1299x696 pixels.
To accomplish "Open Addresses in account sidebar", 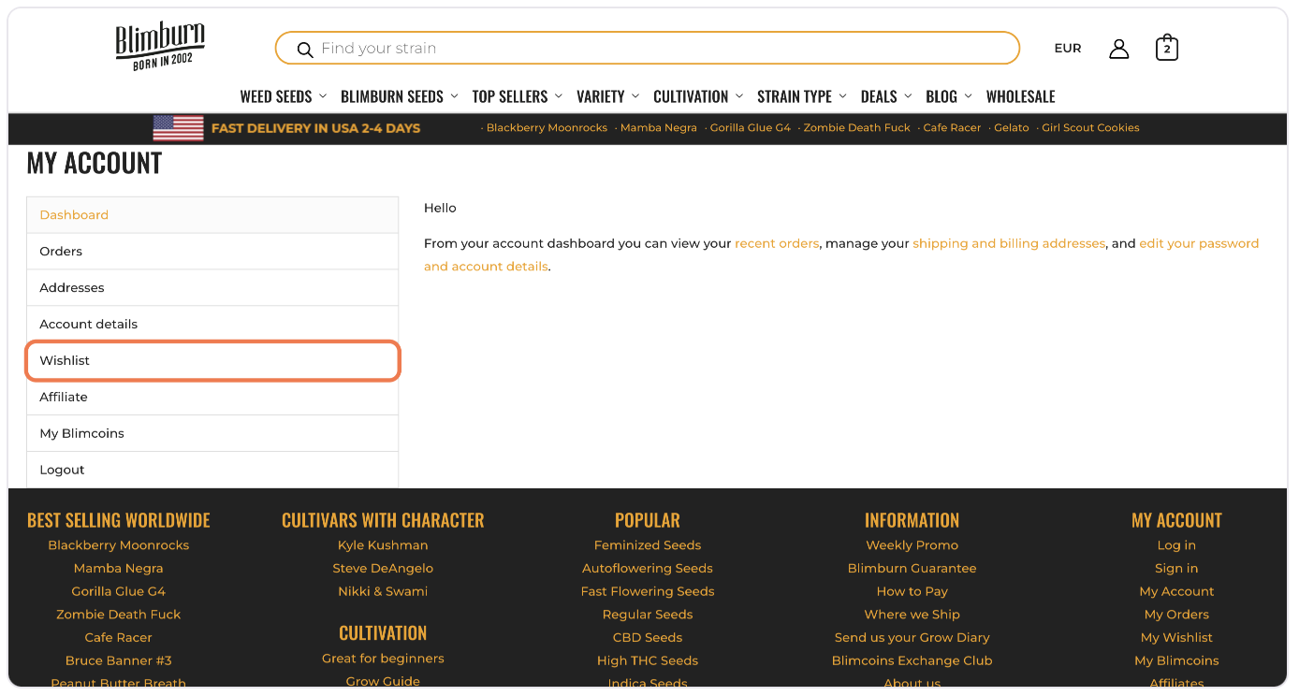I will point(212,288).
